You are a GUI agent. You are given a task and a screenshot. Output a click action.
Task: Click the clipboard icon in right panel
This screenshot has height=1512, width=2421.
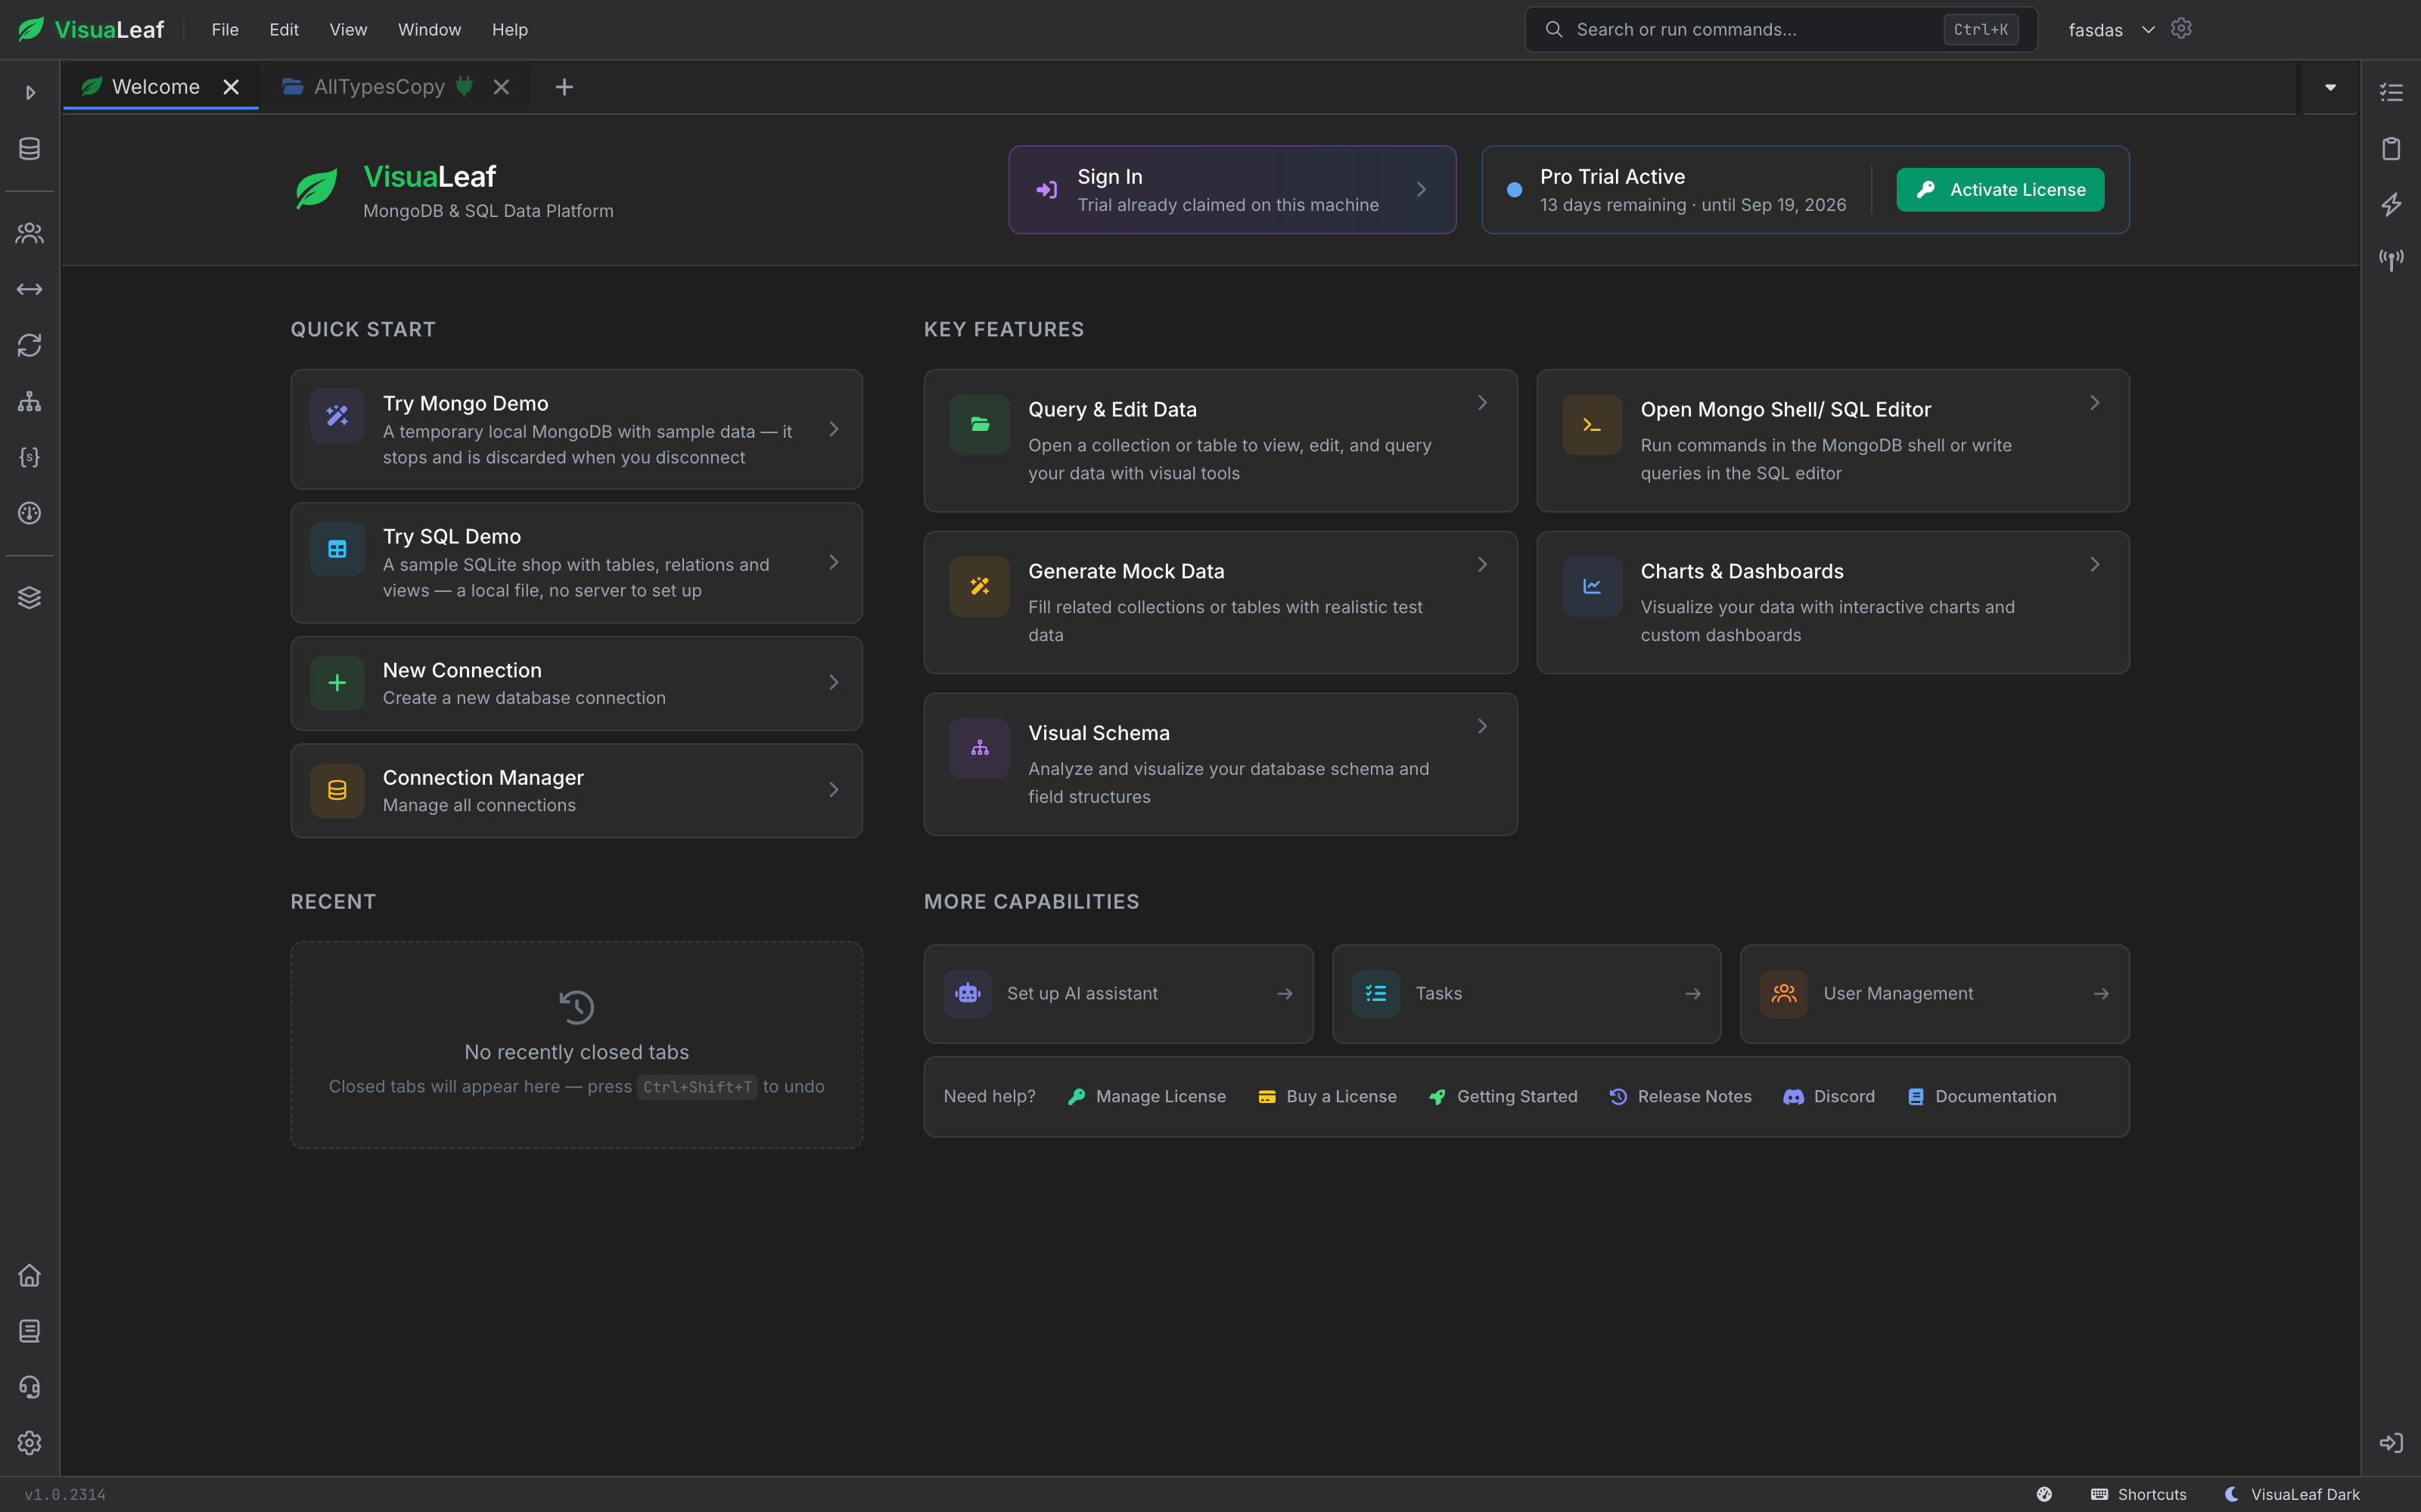coord(2391,149)
